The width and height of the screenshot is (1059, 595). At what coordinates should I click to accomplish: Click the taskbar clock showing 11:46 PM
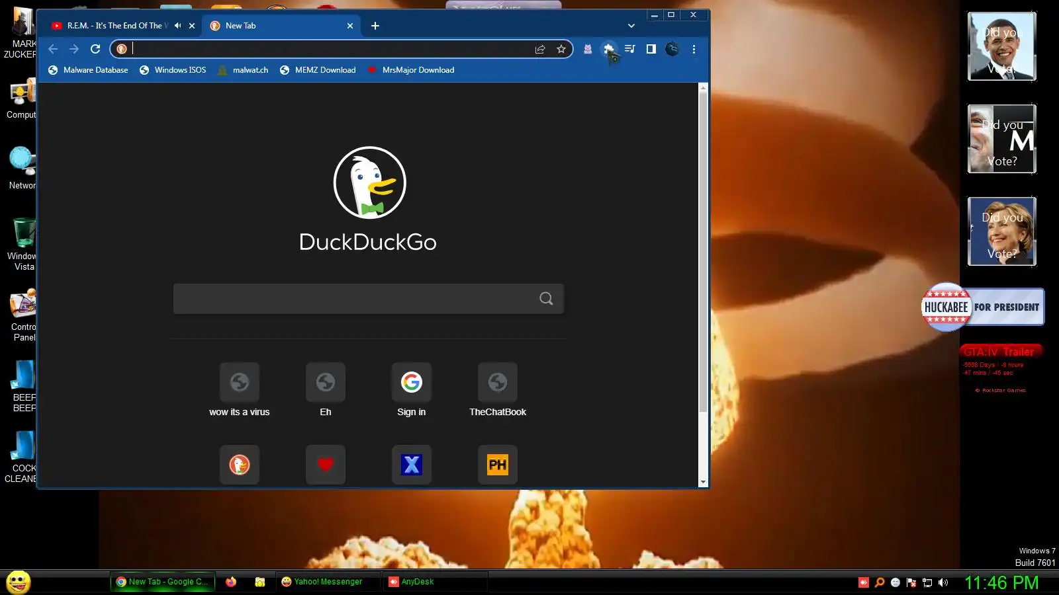(x=1001, y=582)
